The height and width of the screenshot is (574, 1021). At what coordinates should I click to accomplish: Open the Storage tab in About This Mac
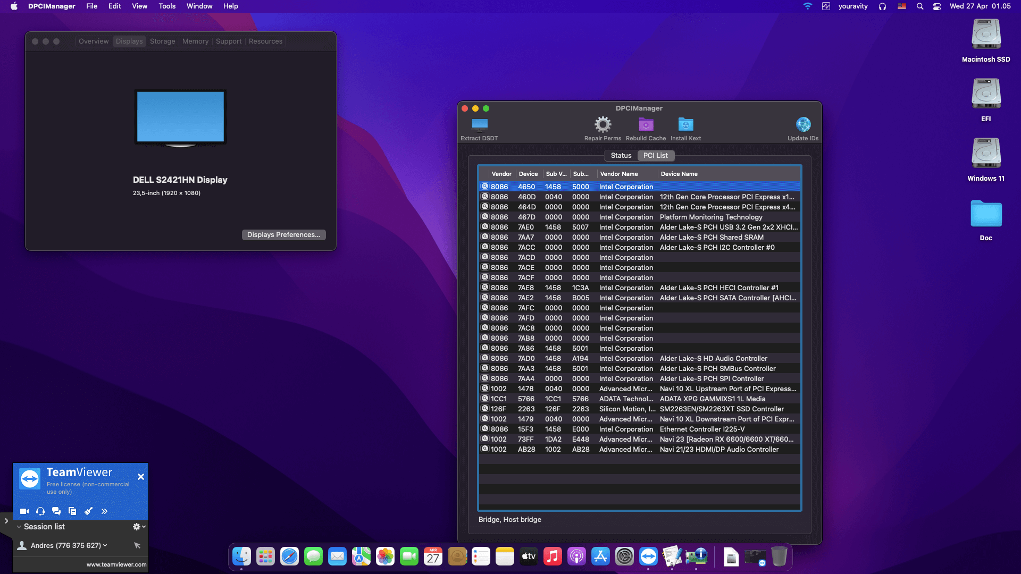point(162,41)
